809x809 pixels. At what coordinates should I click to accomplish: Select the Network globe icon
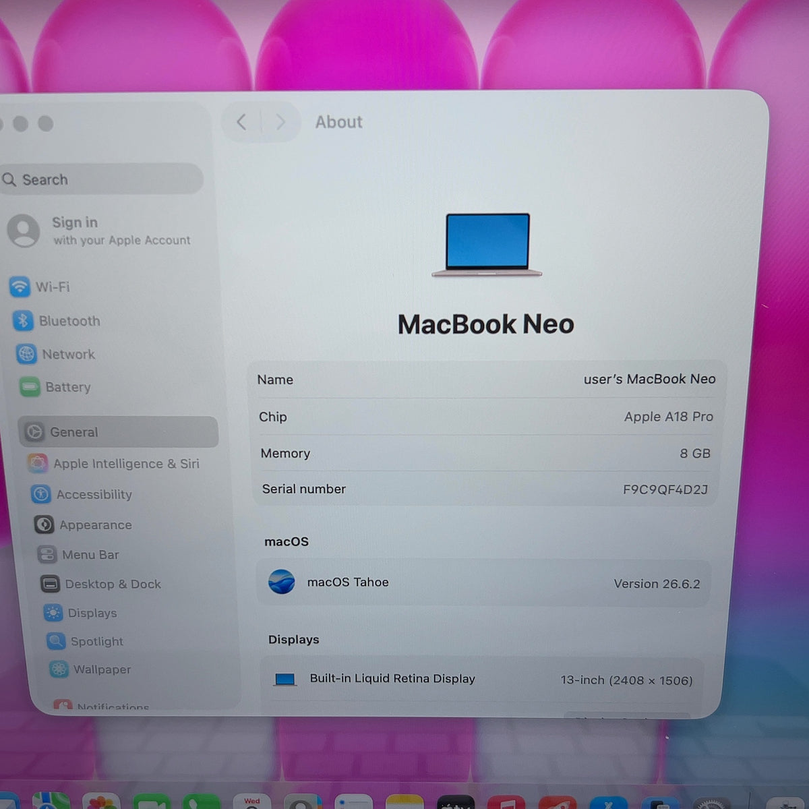pyautogui.click(x=26, y=354)
